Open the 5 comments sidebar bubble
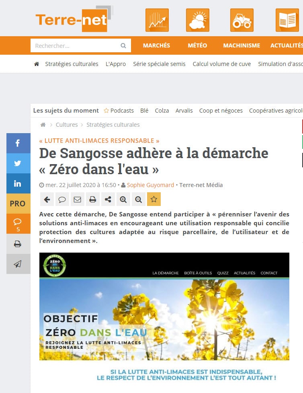This screenshot has width=303, height=393. coord(18,224)
